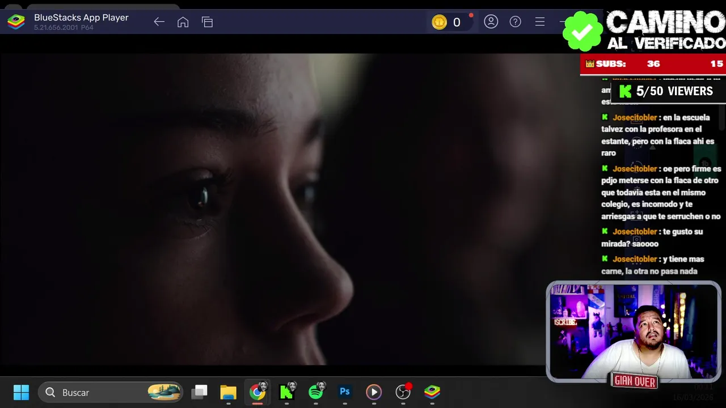
Task: Open the BlueStacks account profile icon
Action: point(491,22)
